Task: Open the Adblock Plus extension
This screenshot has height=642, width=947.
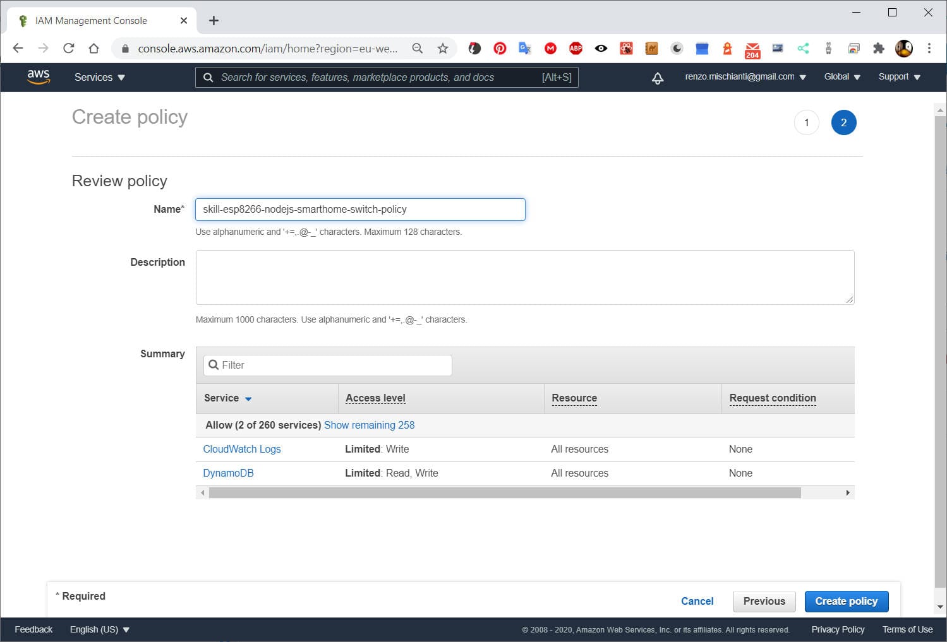Action: click(576, 48)
